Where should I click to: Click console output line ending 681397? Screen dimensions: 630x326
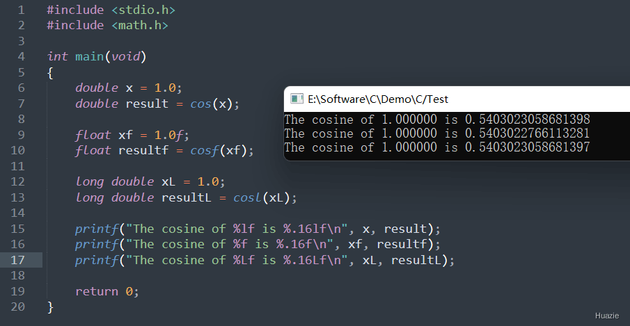pos(436,147)
